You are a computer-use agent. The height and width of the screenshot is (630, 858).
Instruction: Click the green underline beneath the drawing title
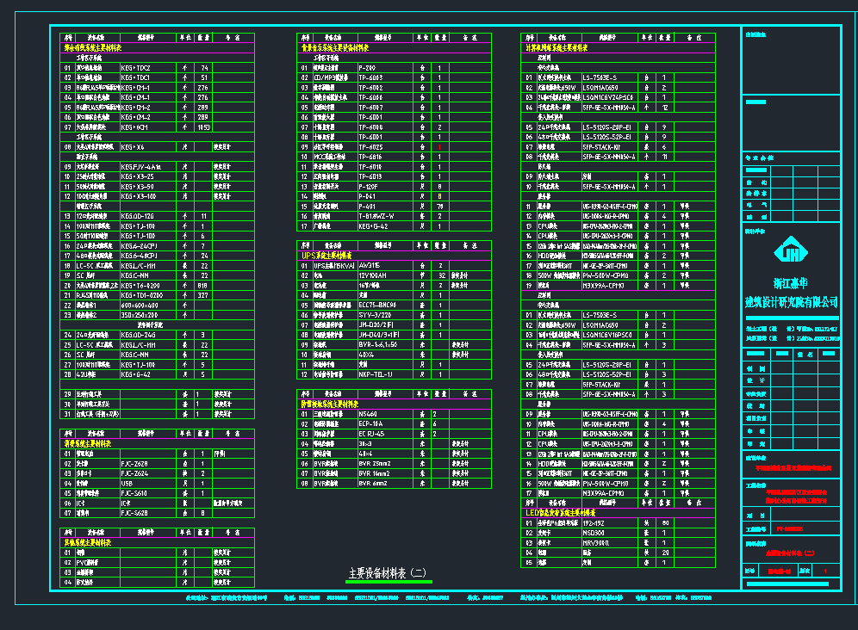(x=389, y=583)
